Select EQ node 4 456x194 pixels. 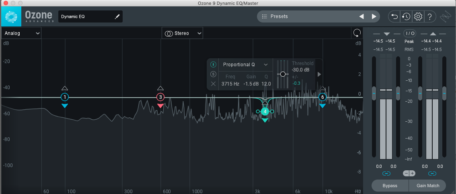click(265, 112)
